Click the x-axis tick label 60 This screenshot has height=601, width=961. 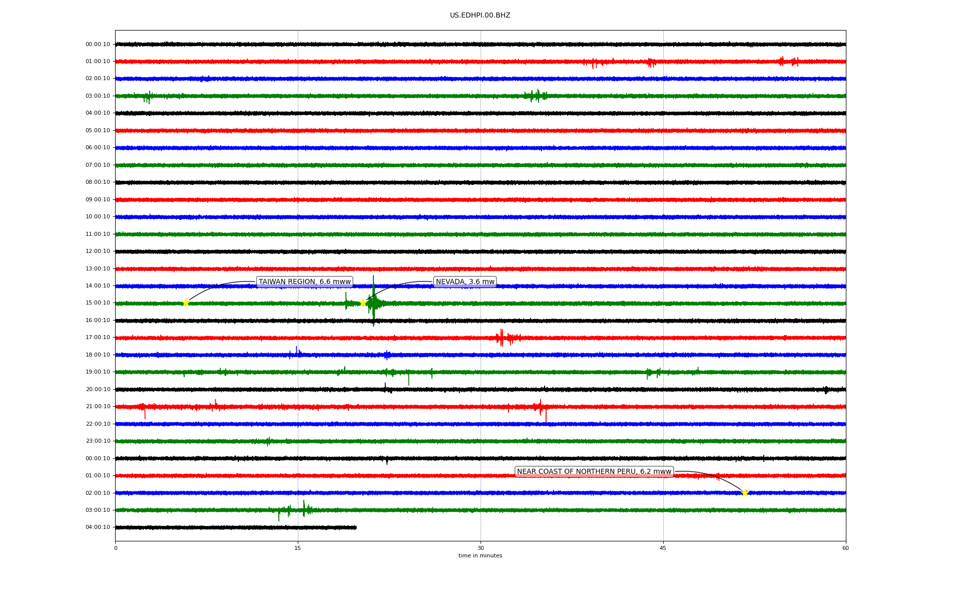pos(845,548)
